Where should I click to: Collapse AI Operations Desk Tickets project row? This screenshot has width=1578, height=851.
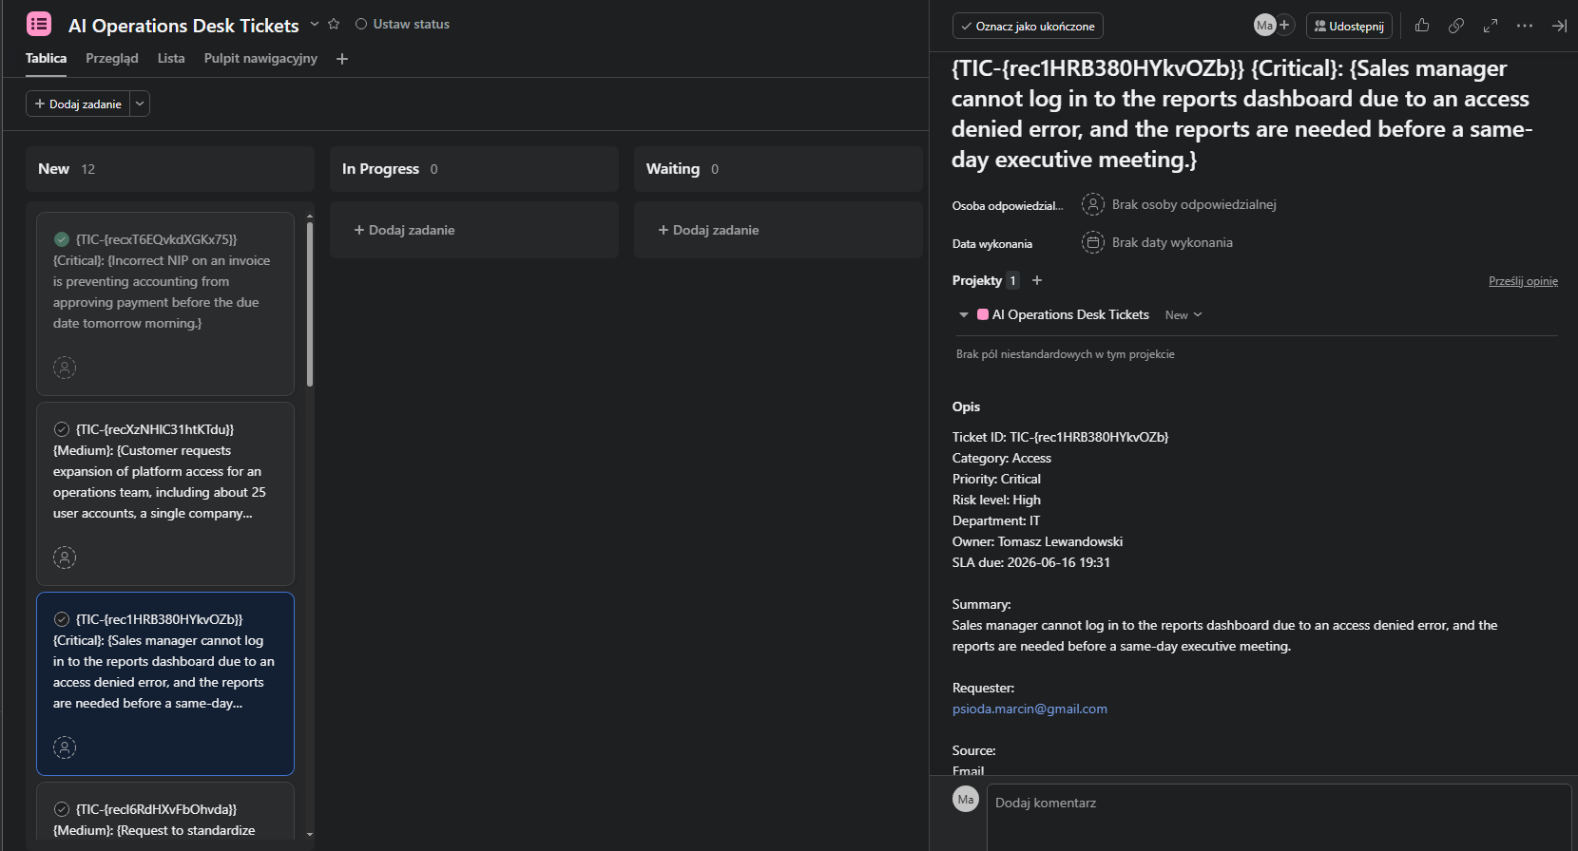click(x=964, y=315)
